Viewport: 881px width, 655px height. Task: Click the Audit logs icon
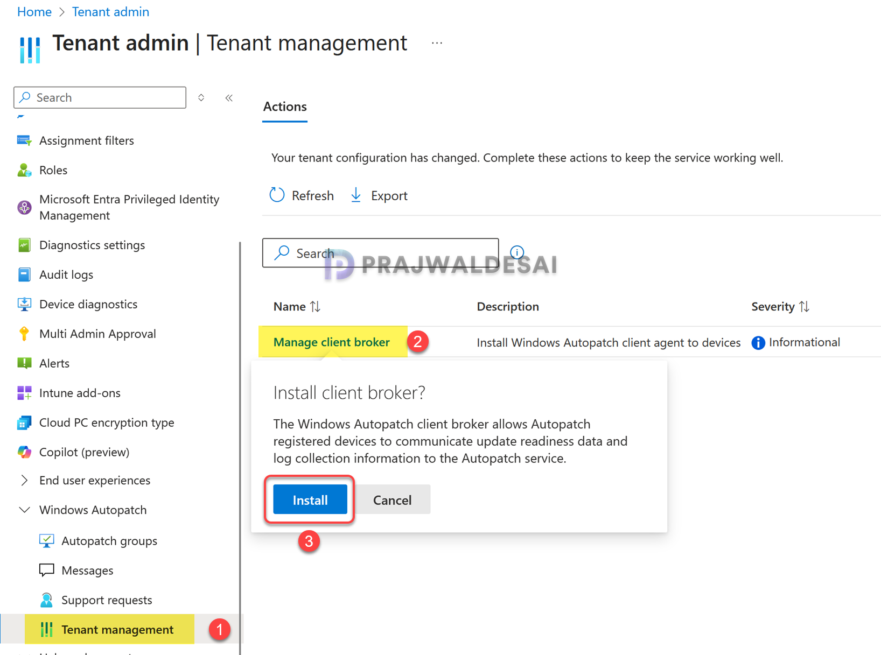point(24,274)
